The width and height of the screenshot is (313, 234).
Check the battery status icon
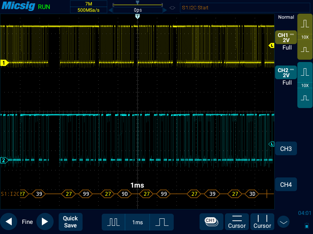coord(307,226)
